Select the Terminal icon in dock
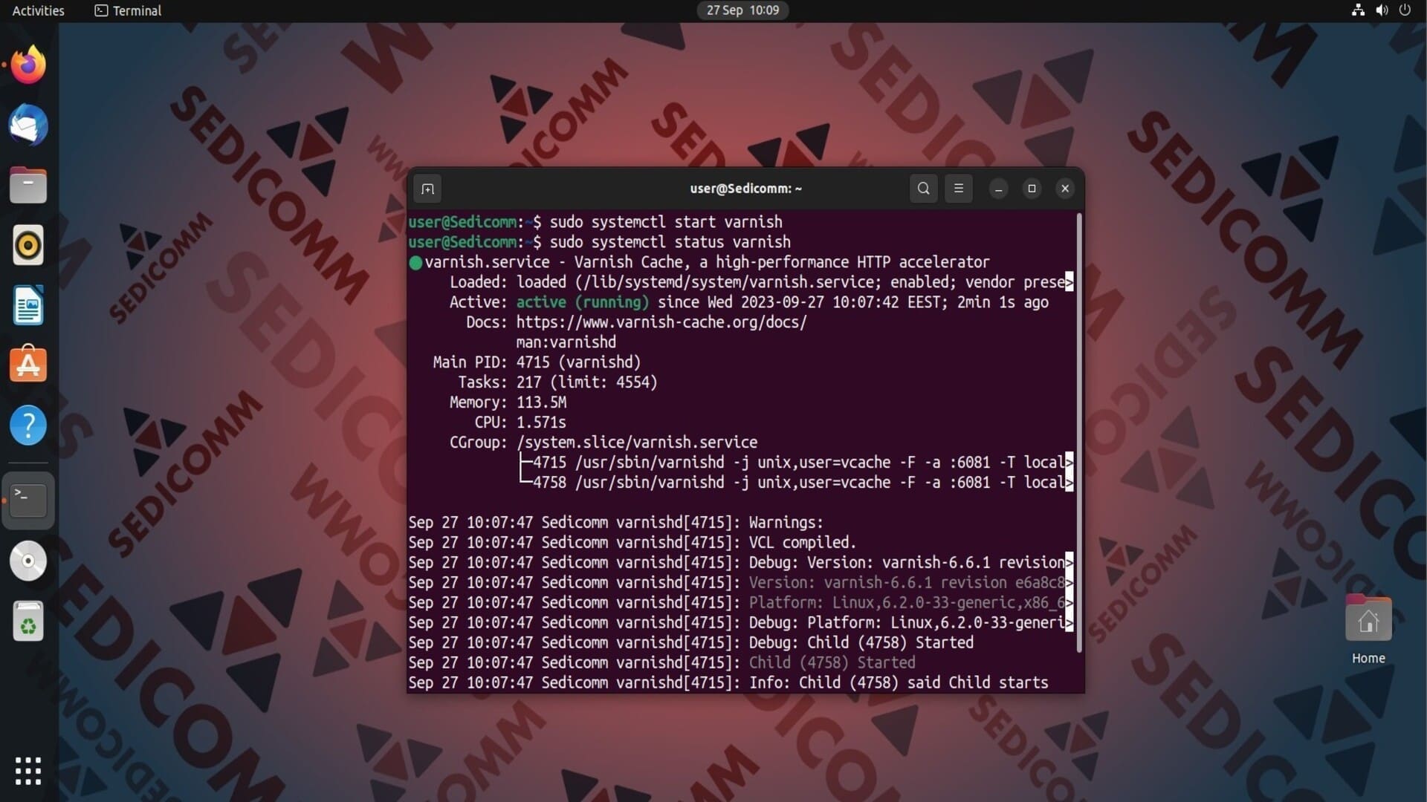The image size is (1427, 802). click(28, 501)
